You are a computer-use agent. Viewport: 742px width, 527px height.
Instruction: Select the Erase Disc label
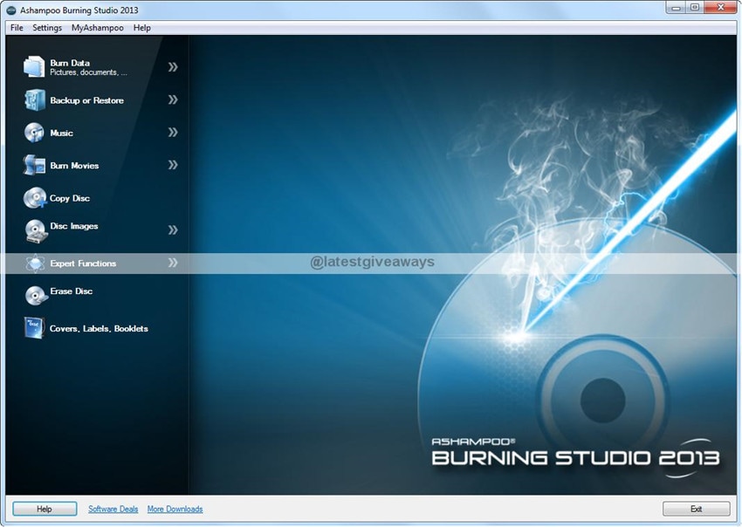(x=71, y=291)
